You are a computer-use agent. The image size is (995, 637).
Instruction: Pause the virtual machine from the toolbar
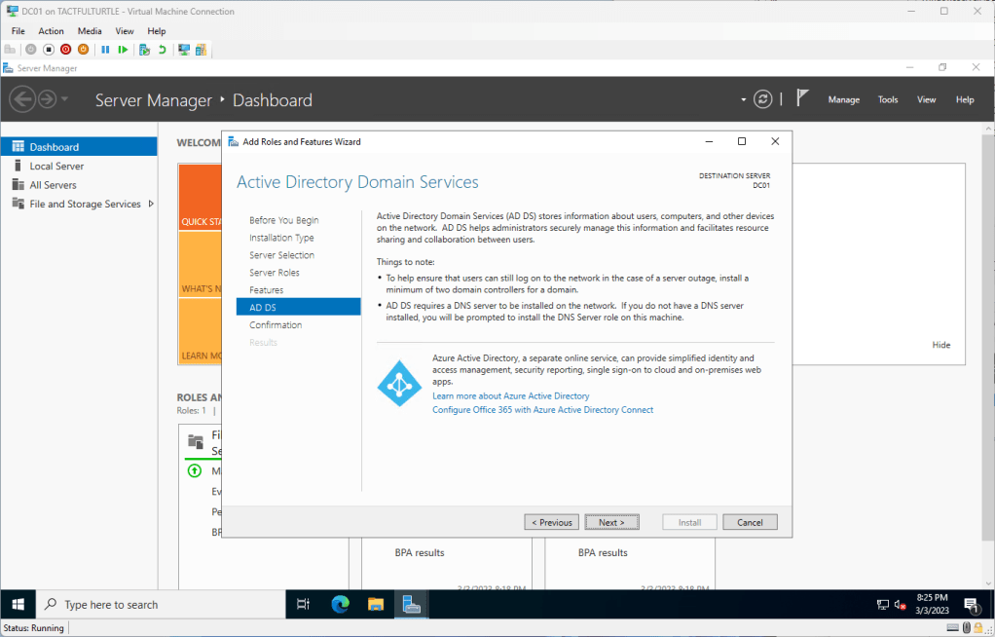pos(106,50)
